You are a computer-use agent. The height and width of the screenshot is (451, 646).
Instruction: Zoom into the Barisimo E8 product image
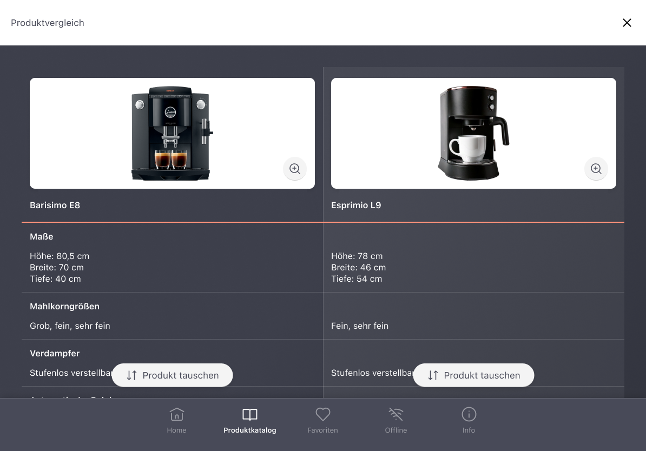coord(294,169)
